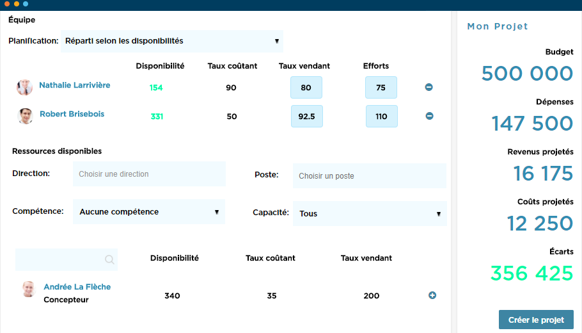Viewport: 582px width, 333px height.
Task: Open the Compétence dropdown
Action: (149, 211)
